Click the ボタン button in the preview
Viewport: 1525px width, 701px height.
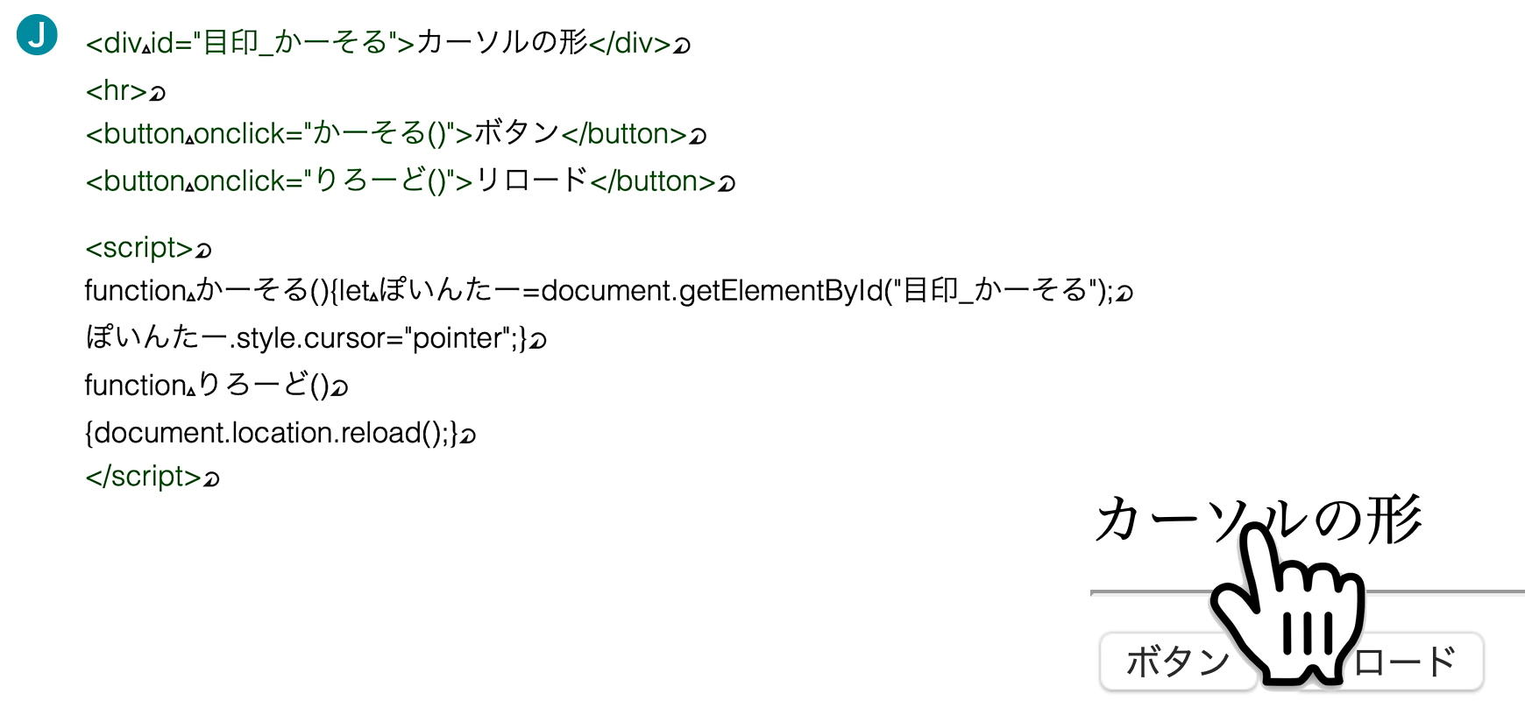click(x=1177, y=662)
